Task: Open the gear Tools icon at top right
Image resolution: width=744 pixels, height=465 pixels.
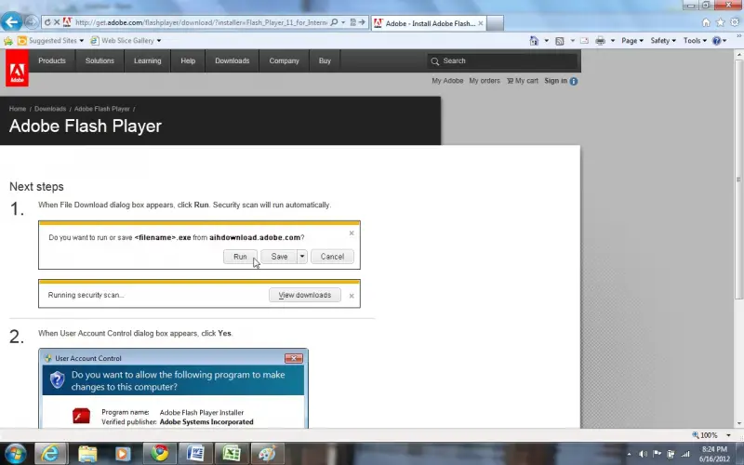Action: click(x=735, y=22)
